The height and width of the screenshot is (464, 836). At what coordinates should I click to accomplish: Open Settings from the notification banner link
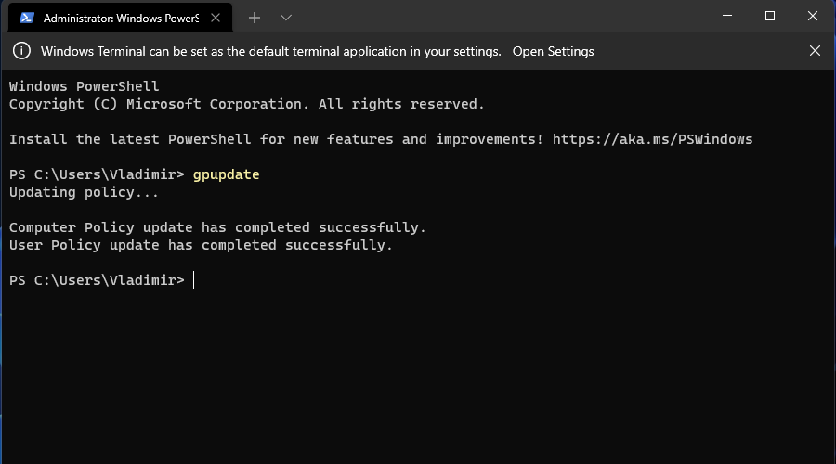pos(553,51)
